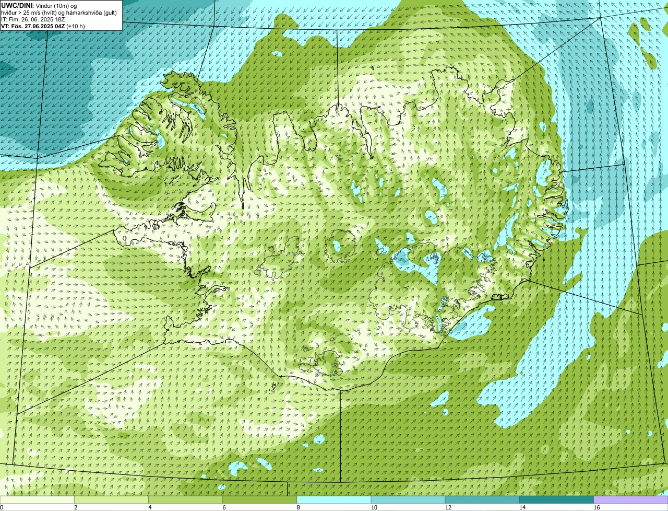The width and height of the screenshot is (668, 511).
Task: Pick the legend swatch between 10 and 12
Action: click(408, 500)
